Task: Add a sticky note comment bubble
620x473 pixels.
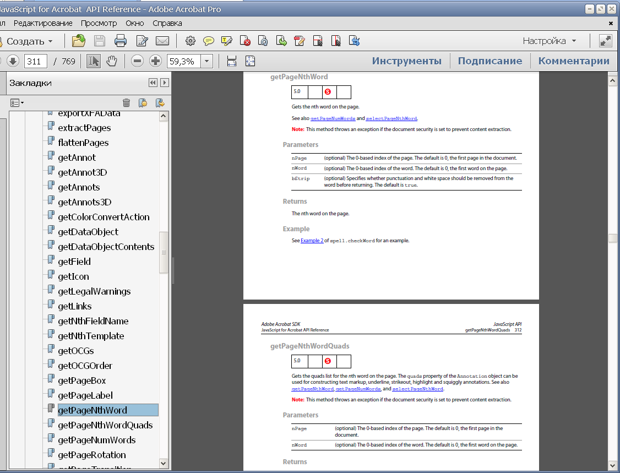Action: click(208, 41)
